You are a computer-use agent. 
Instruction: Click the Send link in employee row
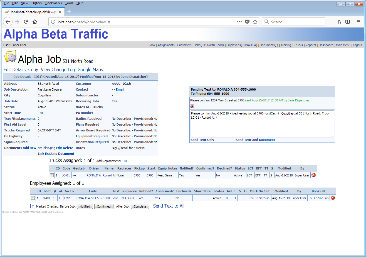[x=115, y=198]
